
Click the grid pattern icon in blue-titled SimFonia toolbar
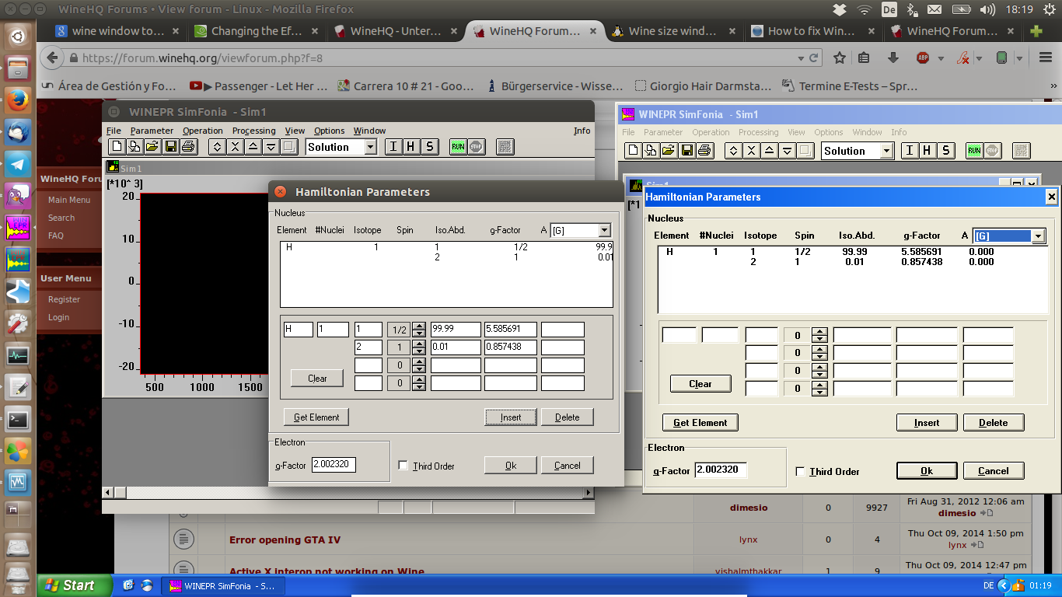pos(1022,151)
